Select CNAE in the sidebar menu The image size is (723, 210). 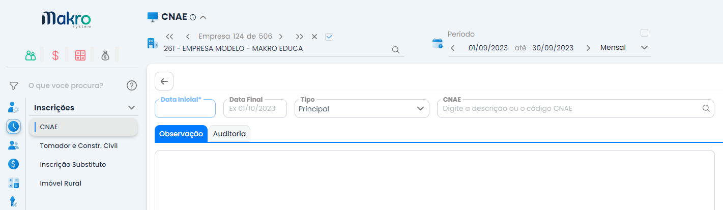[x=83, y=127]
